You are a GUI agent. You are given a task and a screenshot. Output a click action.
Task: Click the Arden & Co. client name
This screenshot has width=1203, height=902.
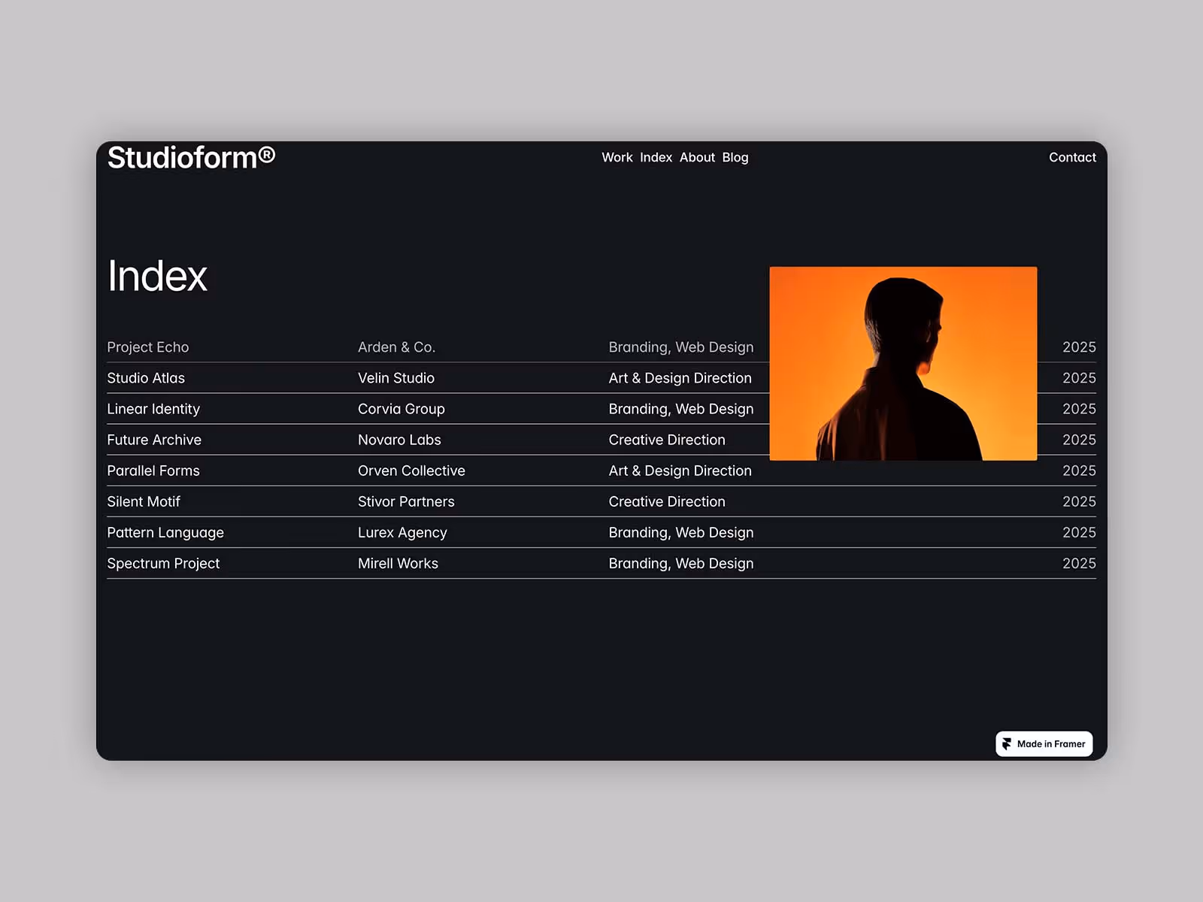pos(396,347)
